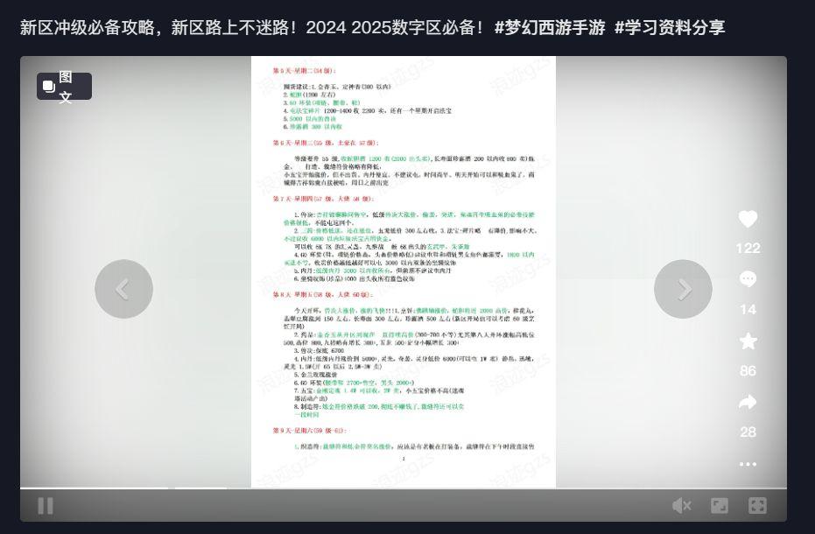Go to the previous image
Viewport: 815px width, 534px height.
coord(123,289)
